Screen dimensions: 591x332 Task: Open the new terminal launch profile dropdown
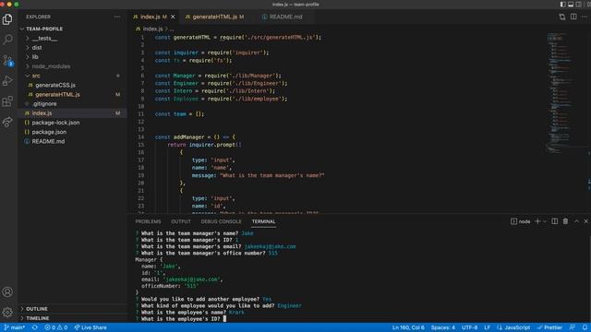(544, 221)
